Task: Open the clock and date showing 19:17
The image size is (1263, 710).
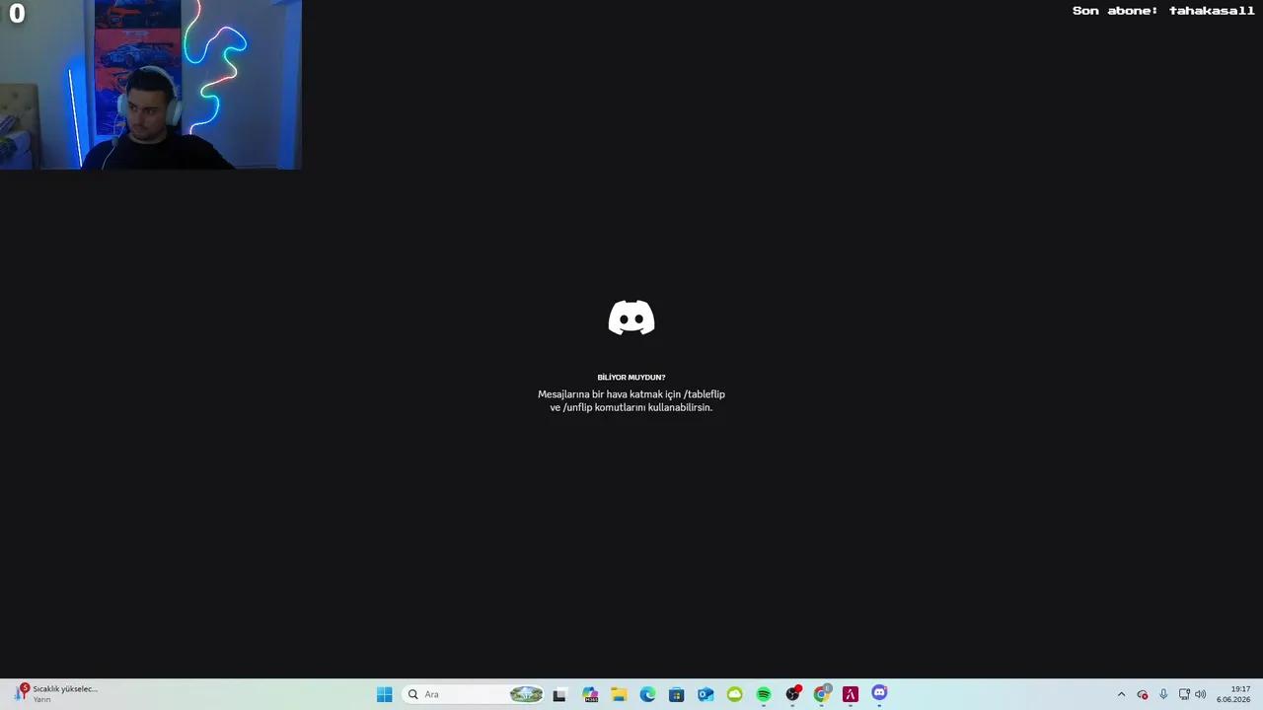Action: tap(1233, 694)
